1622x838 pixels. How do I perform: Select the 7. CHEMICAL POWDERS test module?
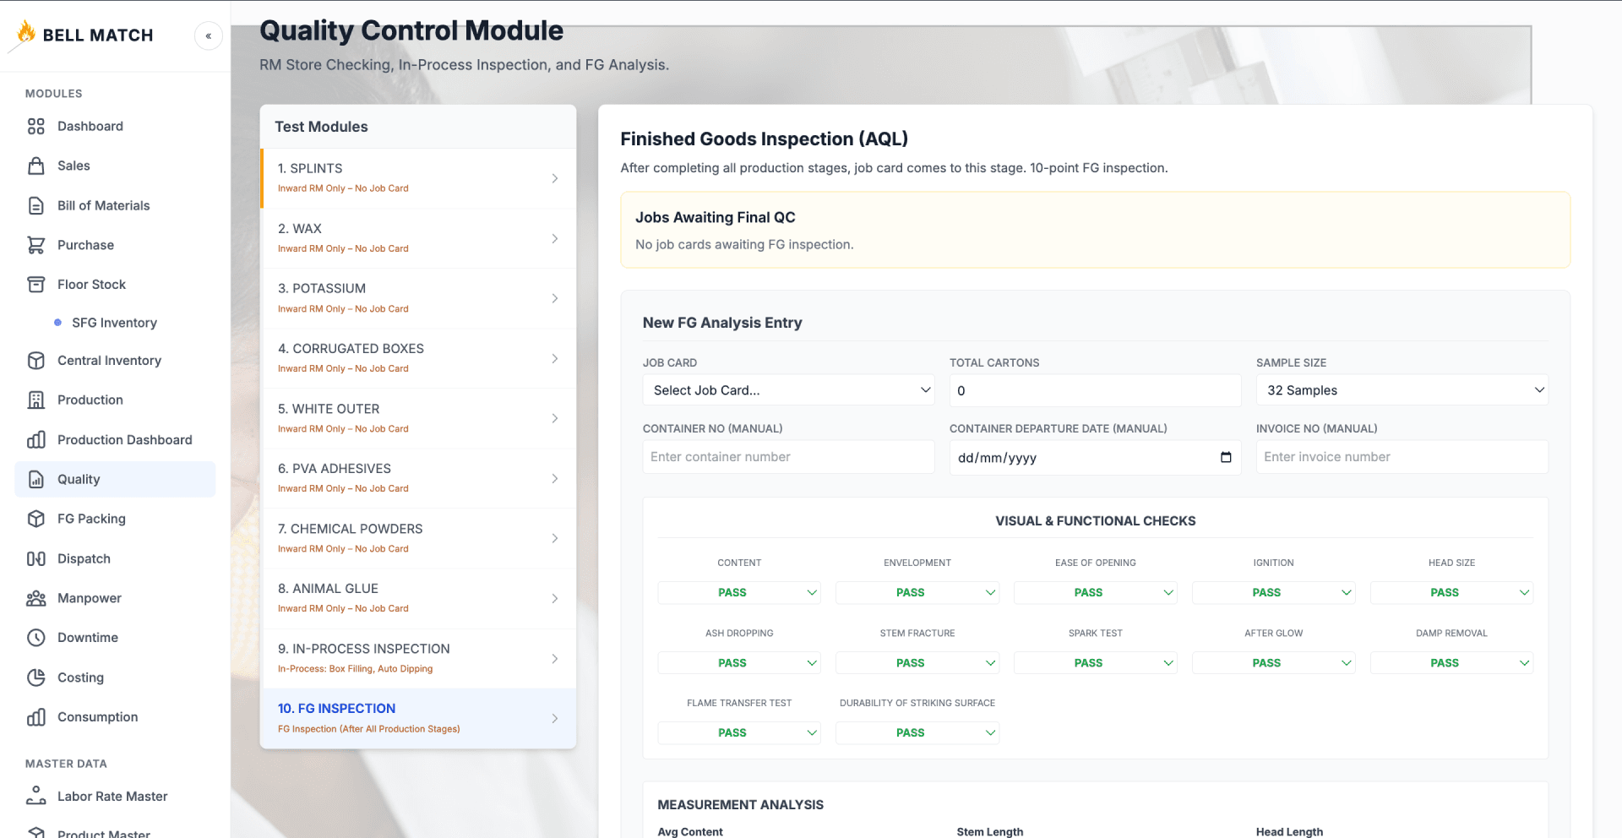tap(418, 538)
